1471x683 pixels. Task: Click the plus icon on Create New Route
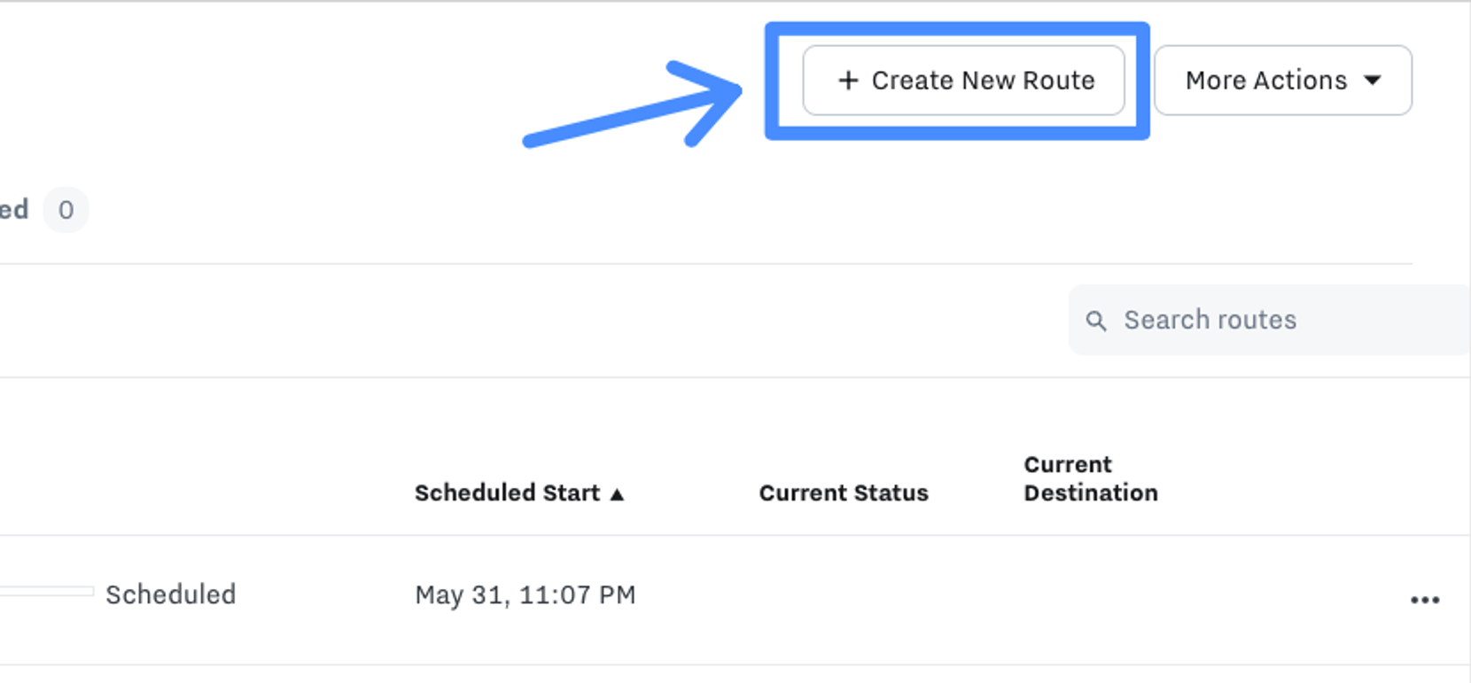click(x=848, y=81)
